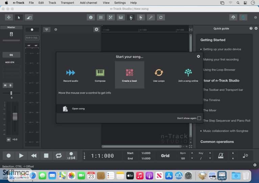
Task: Toggle loop playback mode
Action: [58, 156]
